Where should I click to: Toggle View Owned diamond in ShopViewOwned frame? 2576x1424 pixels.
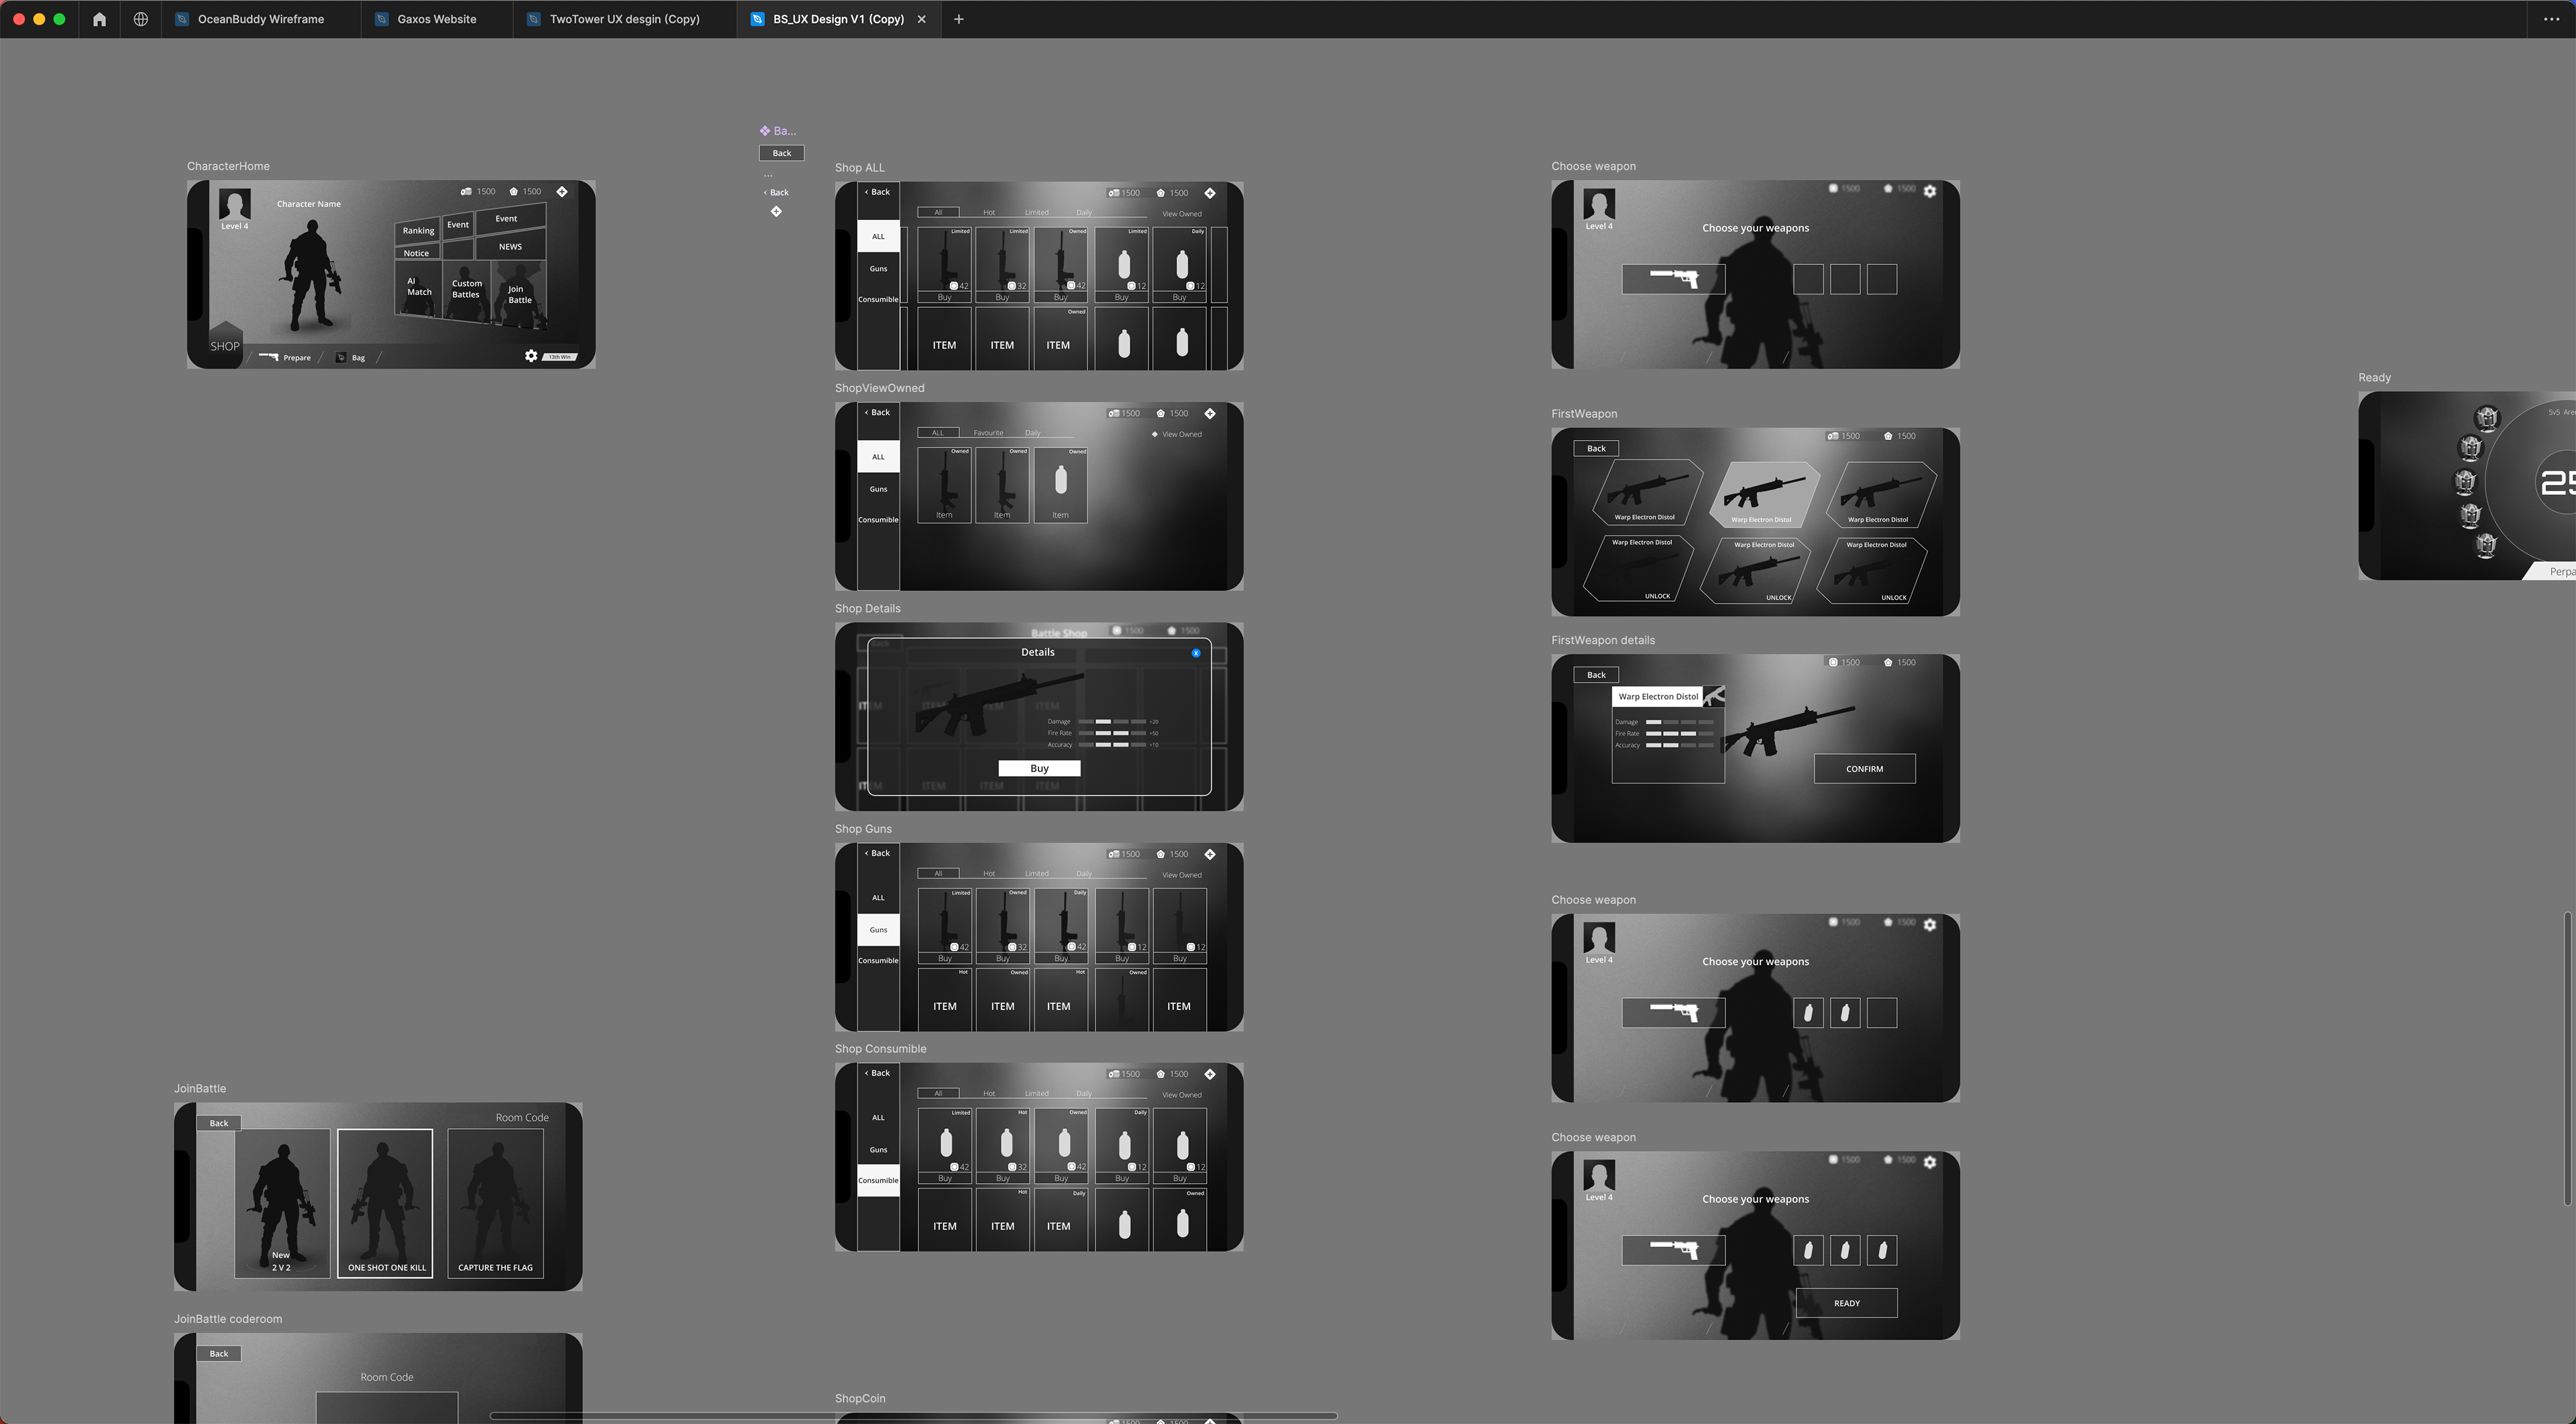[x=1155, y=434]
